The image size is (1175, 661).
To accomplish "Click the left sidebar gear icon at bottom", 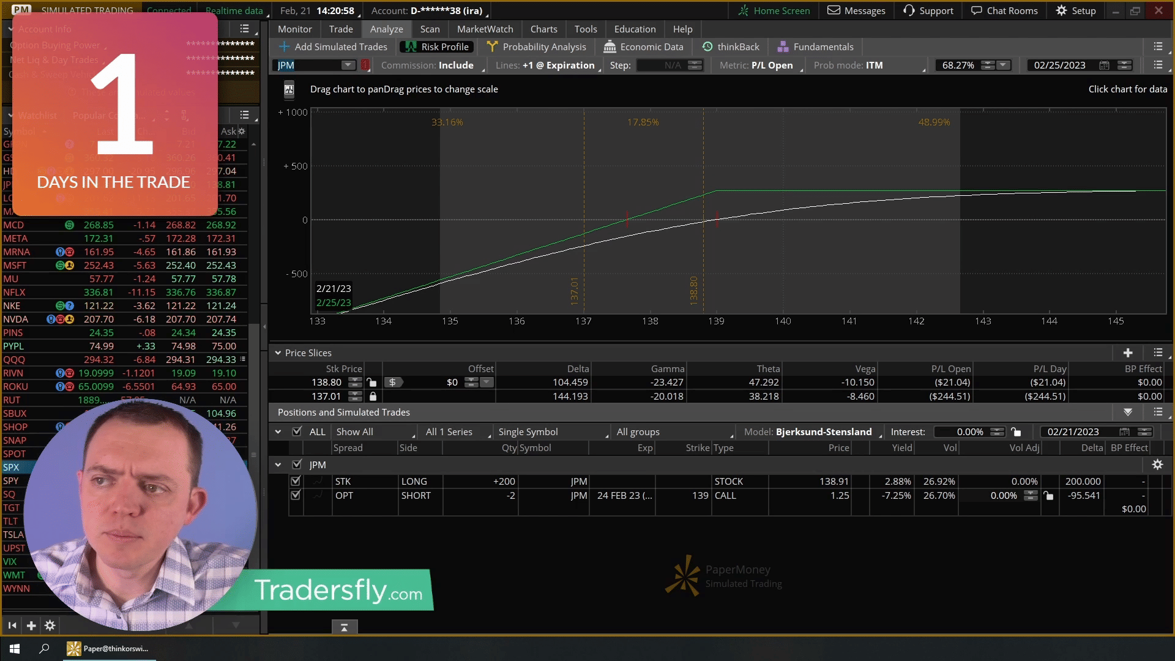I will click(50, 626).
